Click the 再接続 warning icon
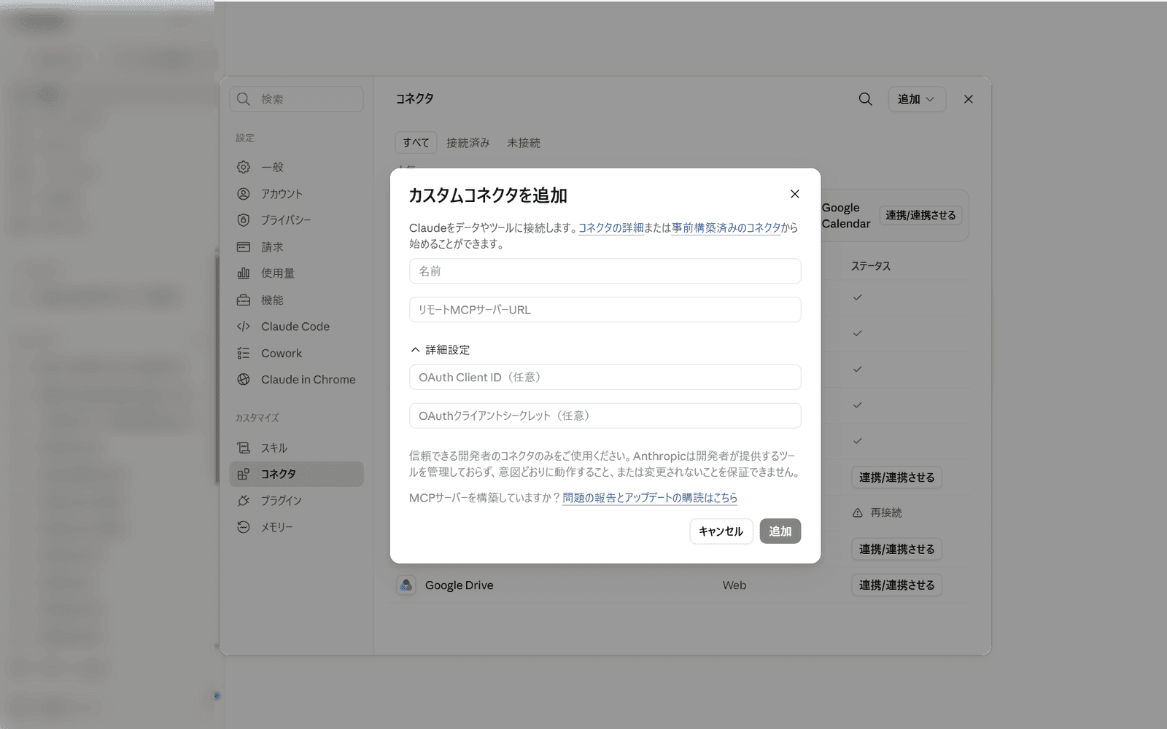Screen dimensions: 1167x729 point(858,513)
